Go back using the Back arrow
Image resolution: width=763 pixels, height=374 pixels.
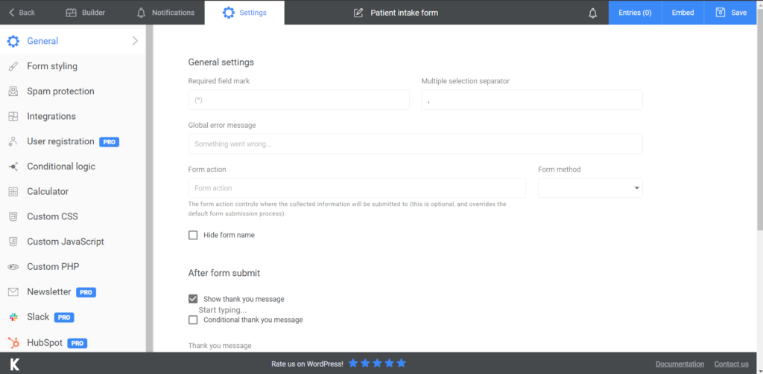pos(22,13)
